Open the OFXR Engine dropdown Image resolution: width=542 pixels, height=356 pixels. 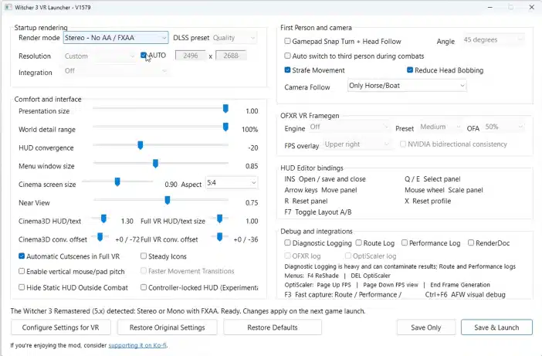(x=349, y=127)
